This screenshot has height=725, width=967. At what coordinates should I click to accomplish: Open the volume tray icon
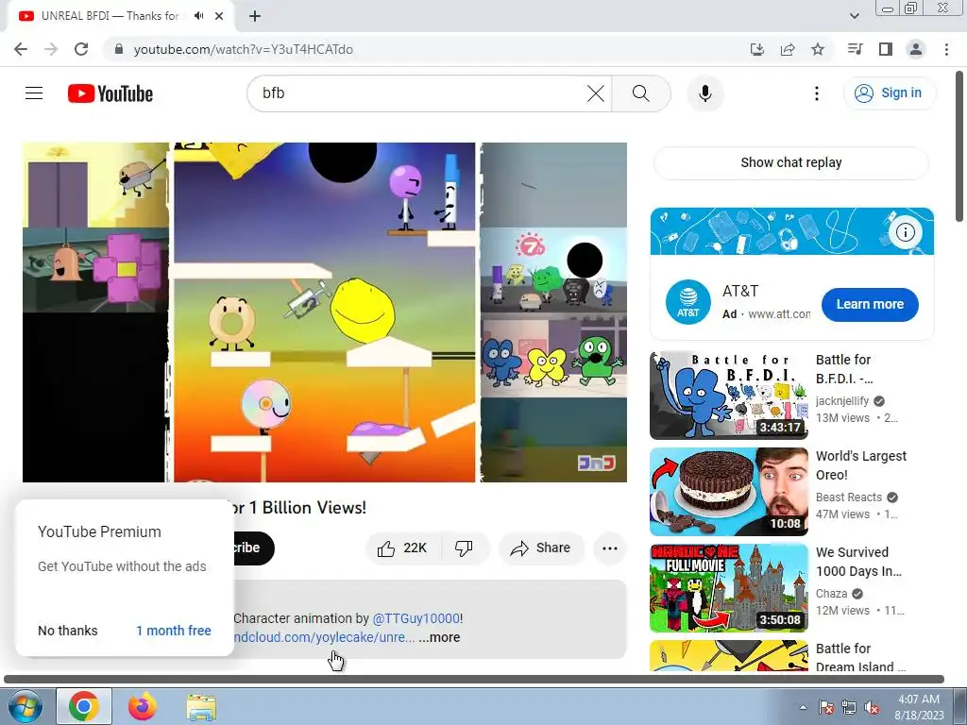click(x=872, y=707)
